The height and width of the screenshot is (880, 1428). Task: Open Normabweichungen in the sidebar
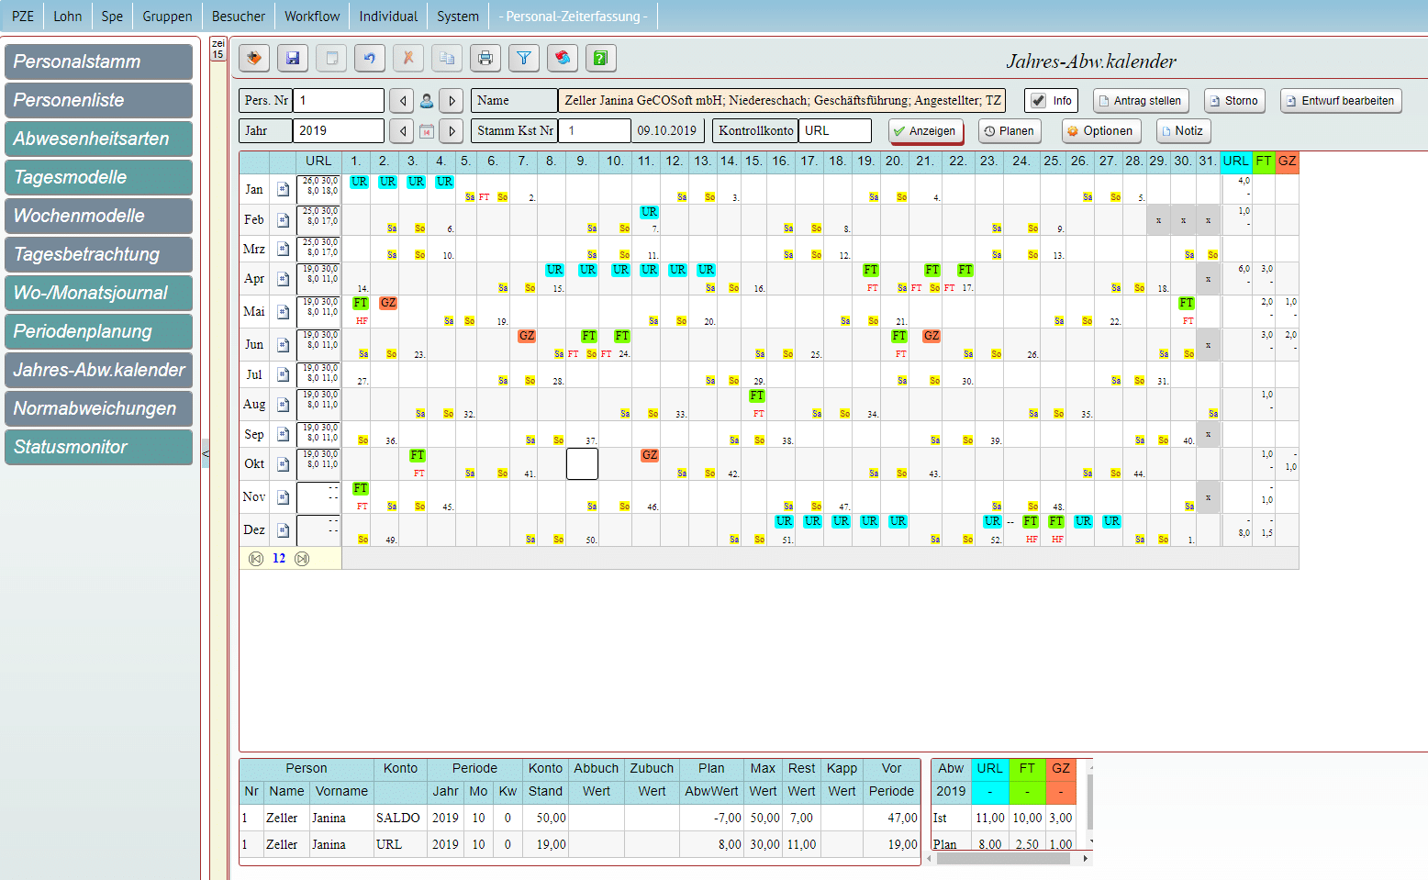click(99, 409)
